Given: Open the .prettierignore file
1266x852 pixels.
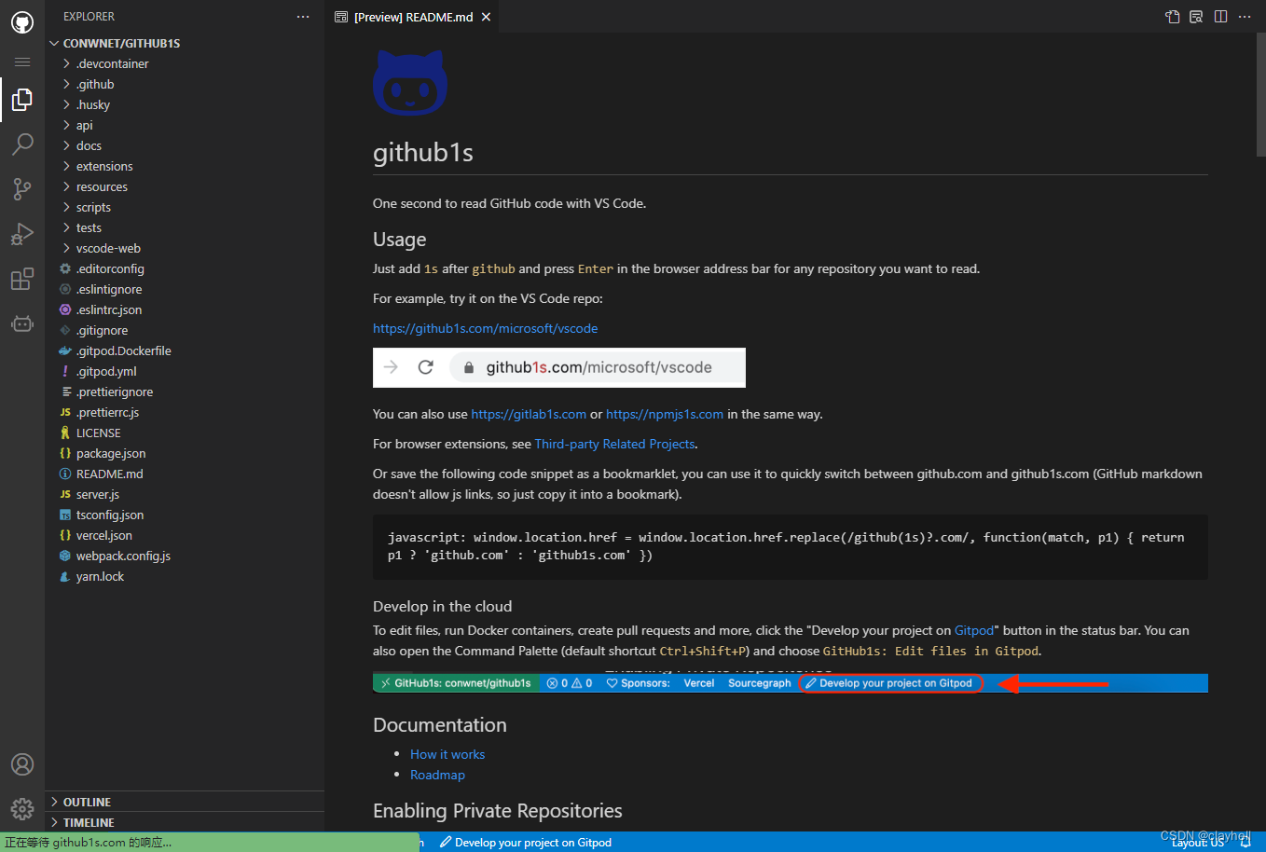Looking at the screenshot, I should 185,392.
